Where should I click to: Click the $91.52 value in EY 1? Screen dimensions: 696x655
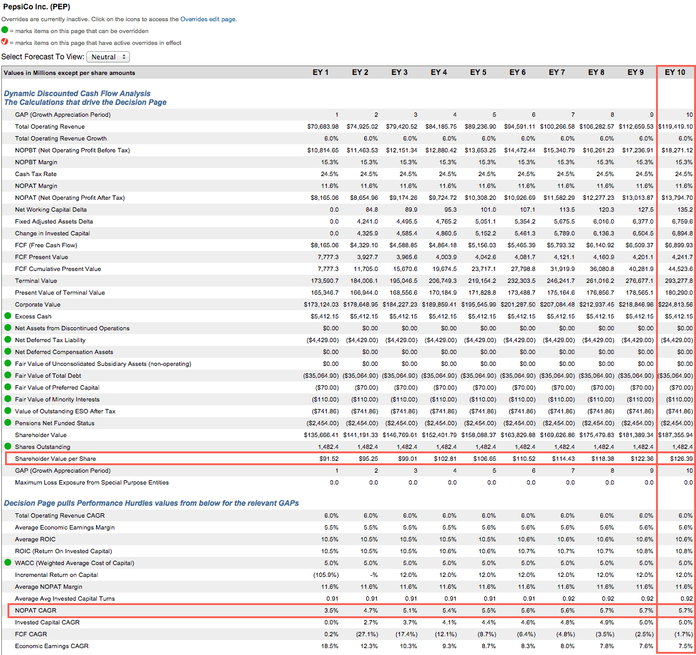click(329, 458)
